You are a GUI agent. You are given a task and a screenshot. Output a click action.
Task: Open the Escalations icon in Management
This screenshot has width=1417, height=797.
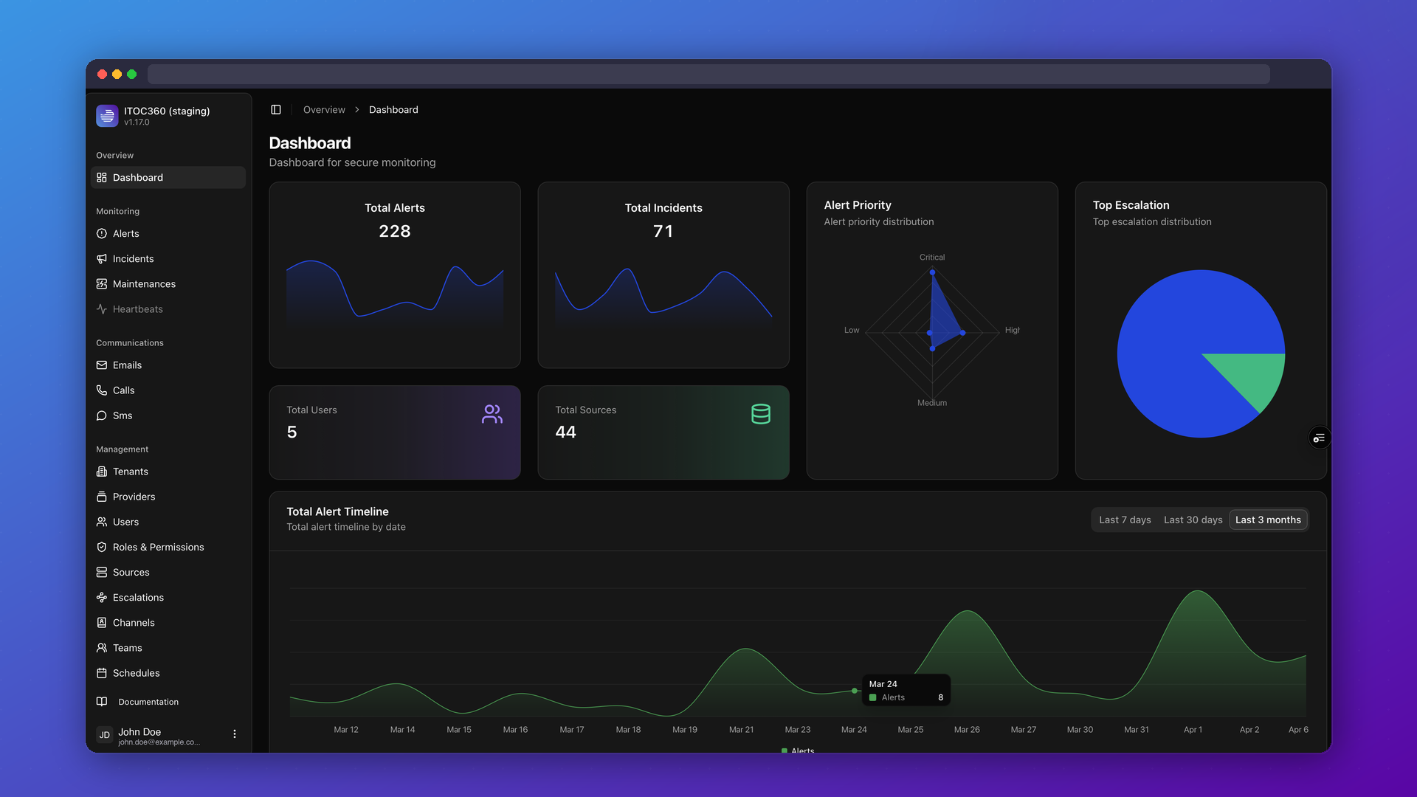point(102,598)
